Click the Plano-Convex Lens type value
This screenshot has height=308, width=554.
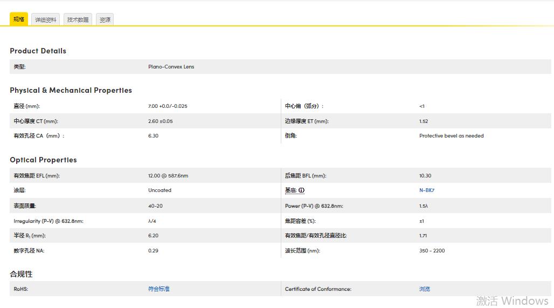(171, 67)
